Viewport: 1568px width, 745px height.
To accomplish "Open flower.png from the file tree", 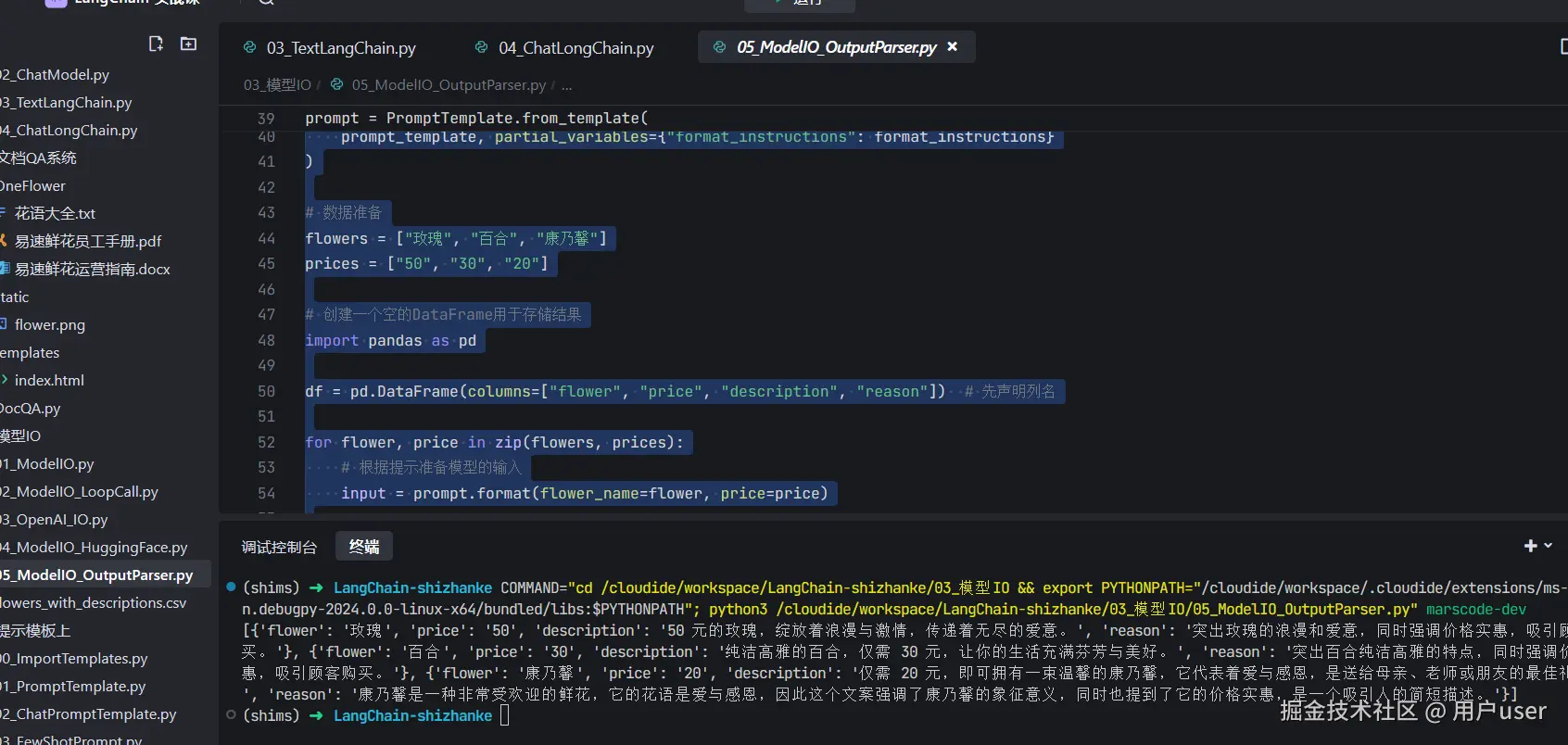I will tap(50, 324).
